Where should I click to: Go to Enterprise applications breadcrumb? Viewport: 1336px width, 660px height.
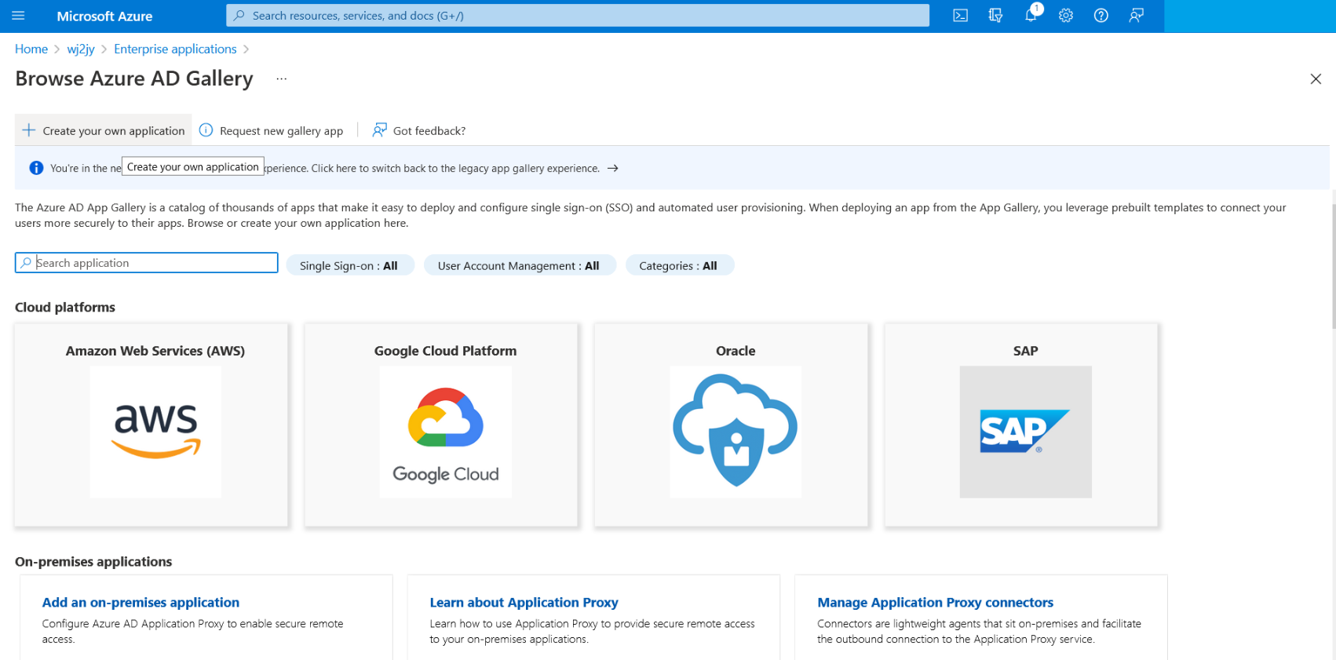(175, 49)
